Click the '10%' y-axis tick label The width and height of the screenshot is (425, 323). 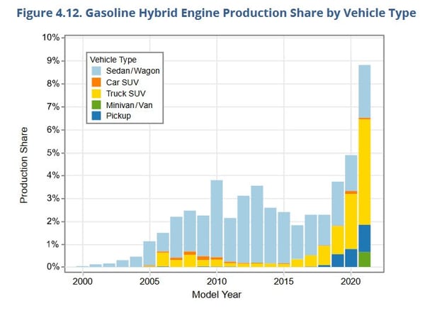point(51,38)
